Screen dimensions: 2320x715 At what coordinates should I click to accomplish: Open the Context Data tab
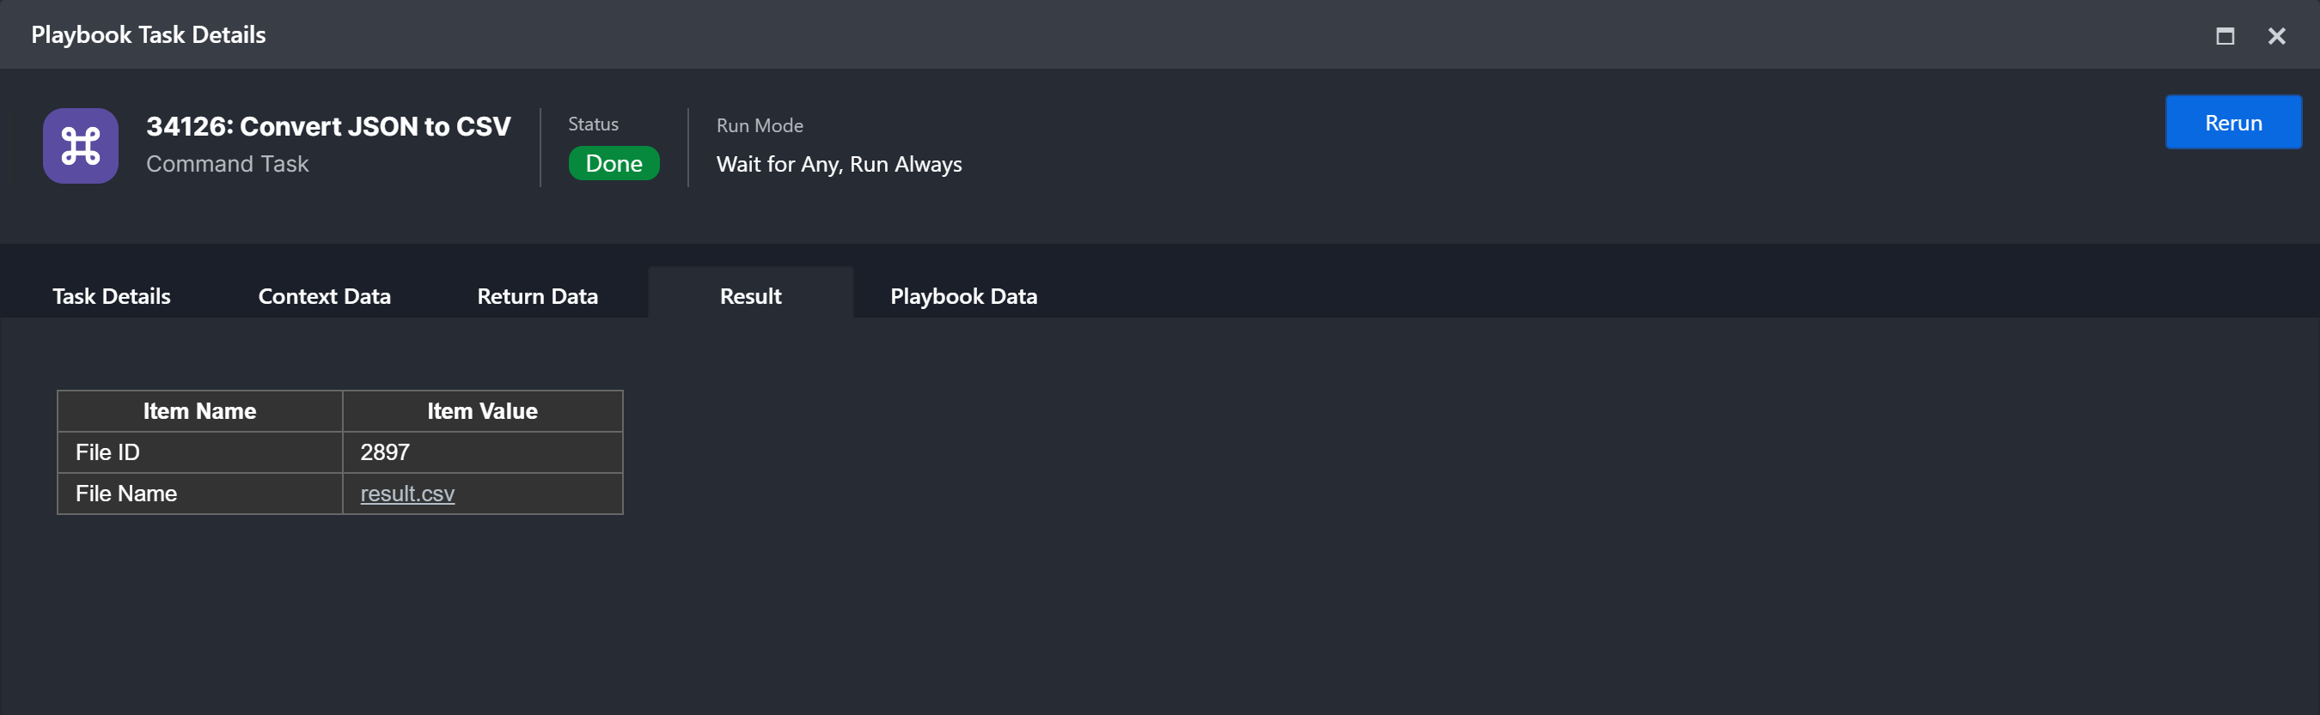click(x=324, y=296)
